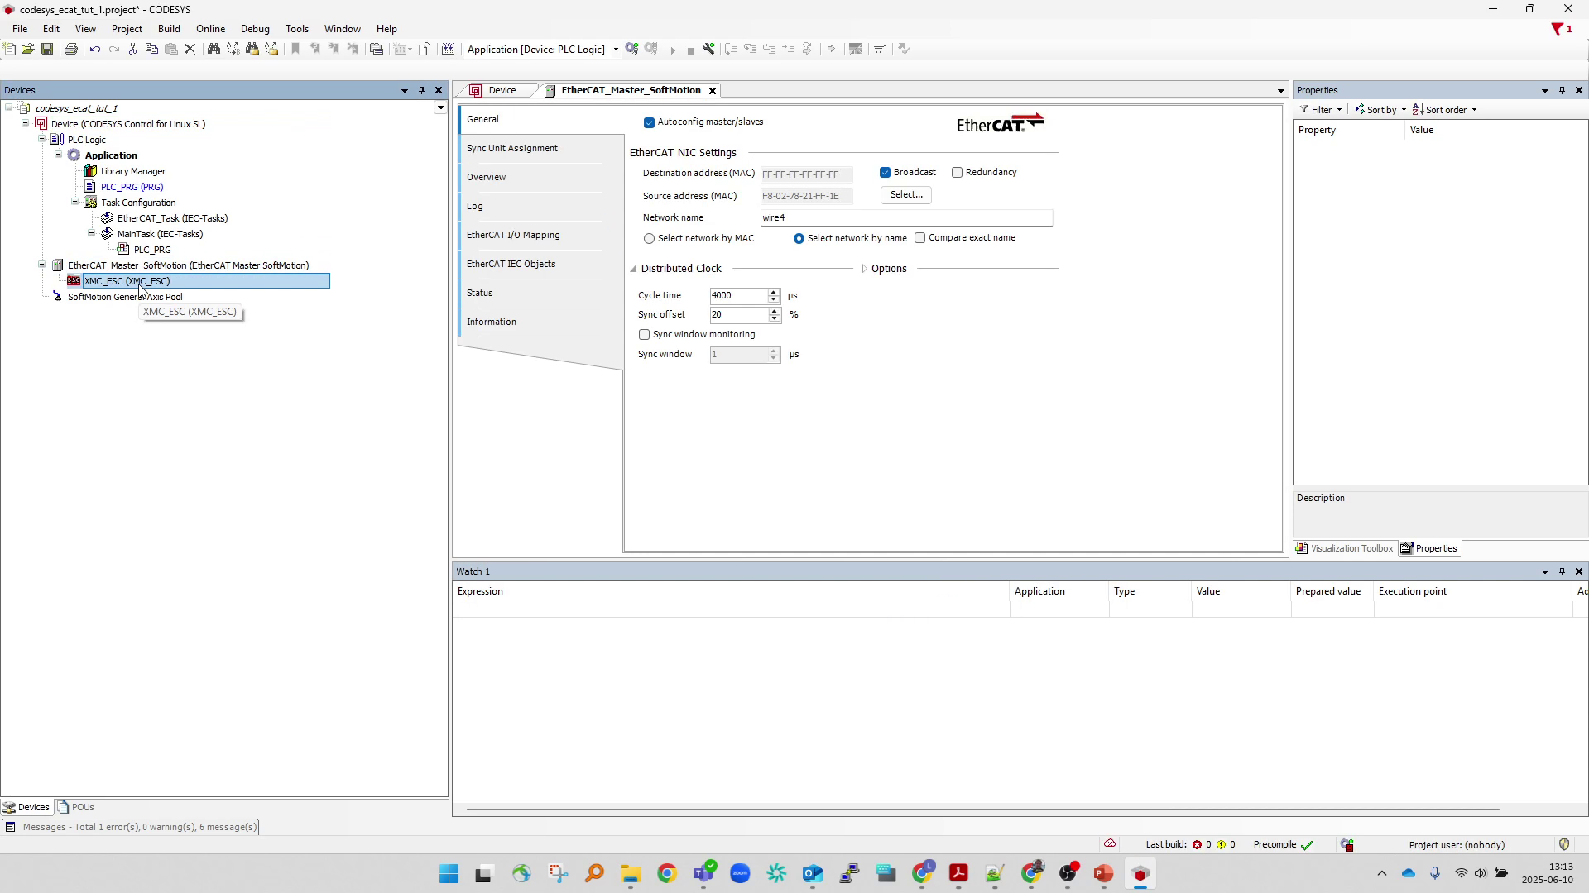Click the Undo arrow icon
This screenshot has width=1589, height=893.
coord(95,48)
